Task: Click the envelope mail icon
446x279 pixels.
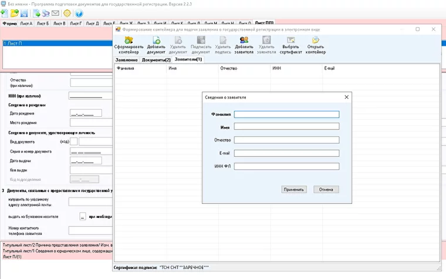Action: [55, 13]
